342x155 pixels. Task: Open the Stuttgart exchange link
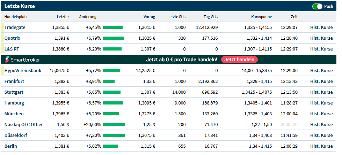click(x=14, y=92)
